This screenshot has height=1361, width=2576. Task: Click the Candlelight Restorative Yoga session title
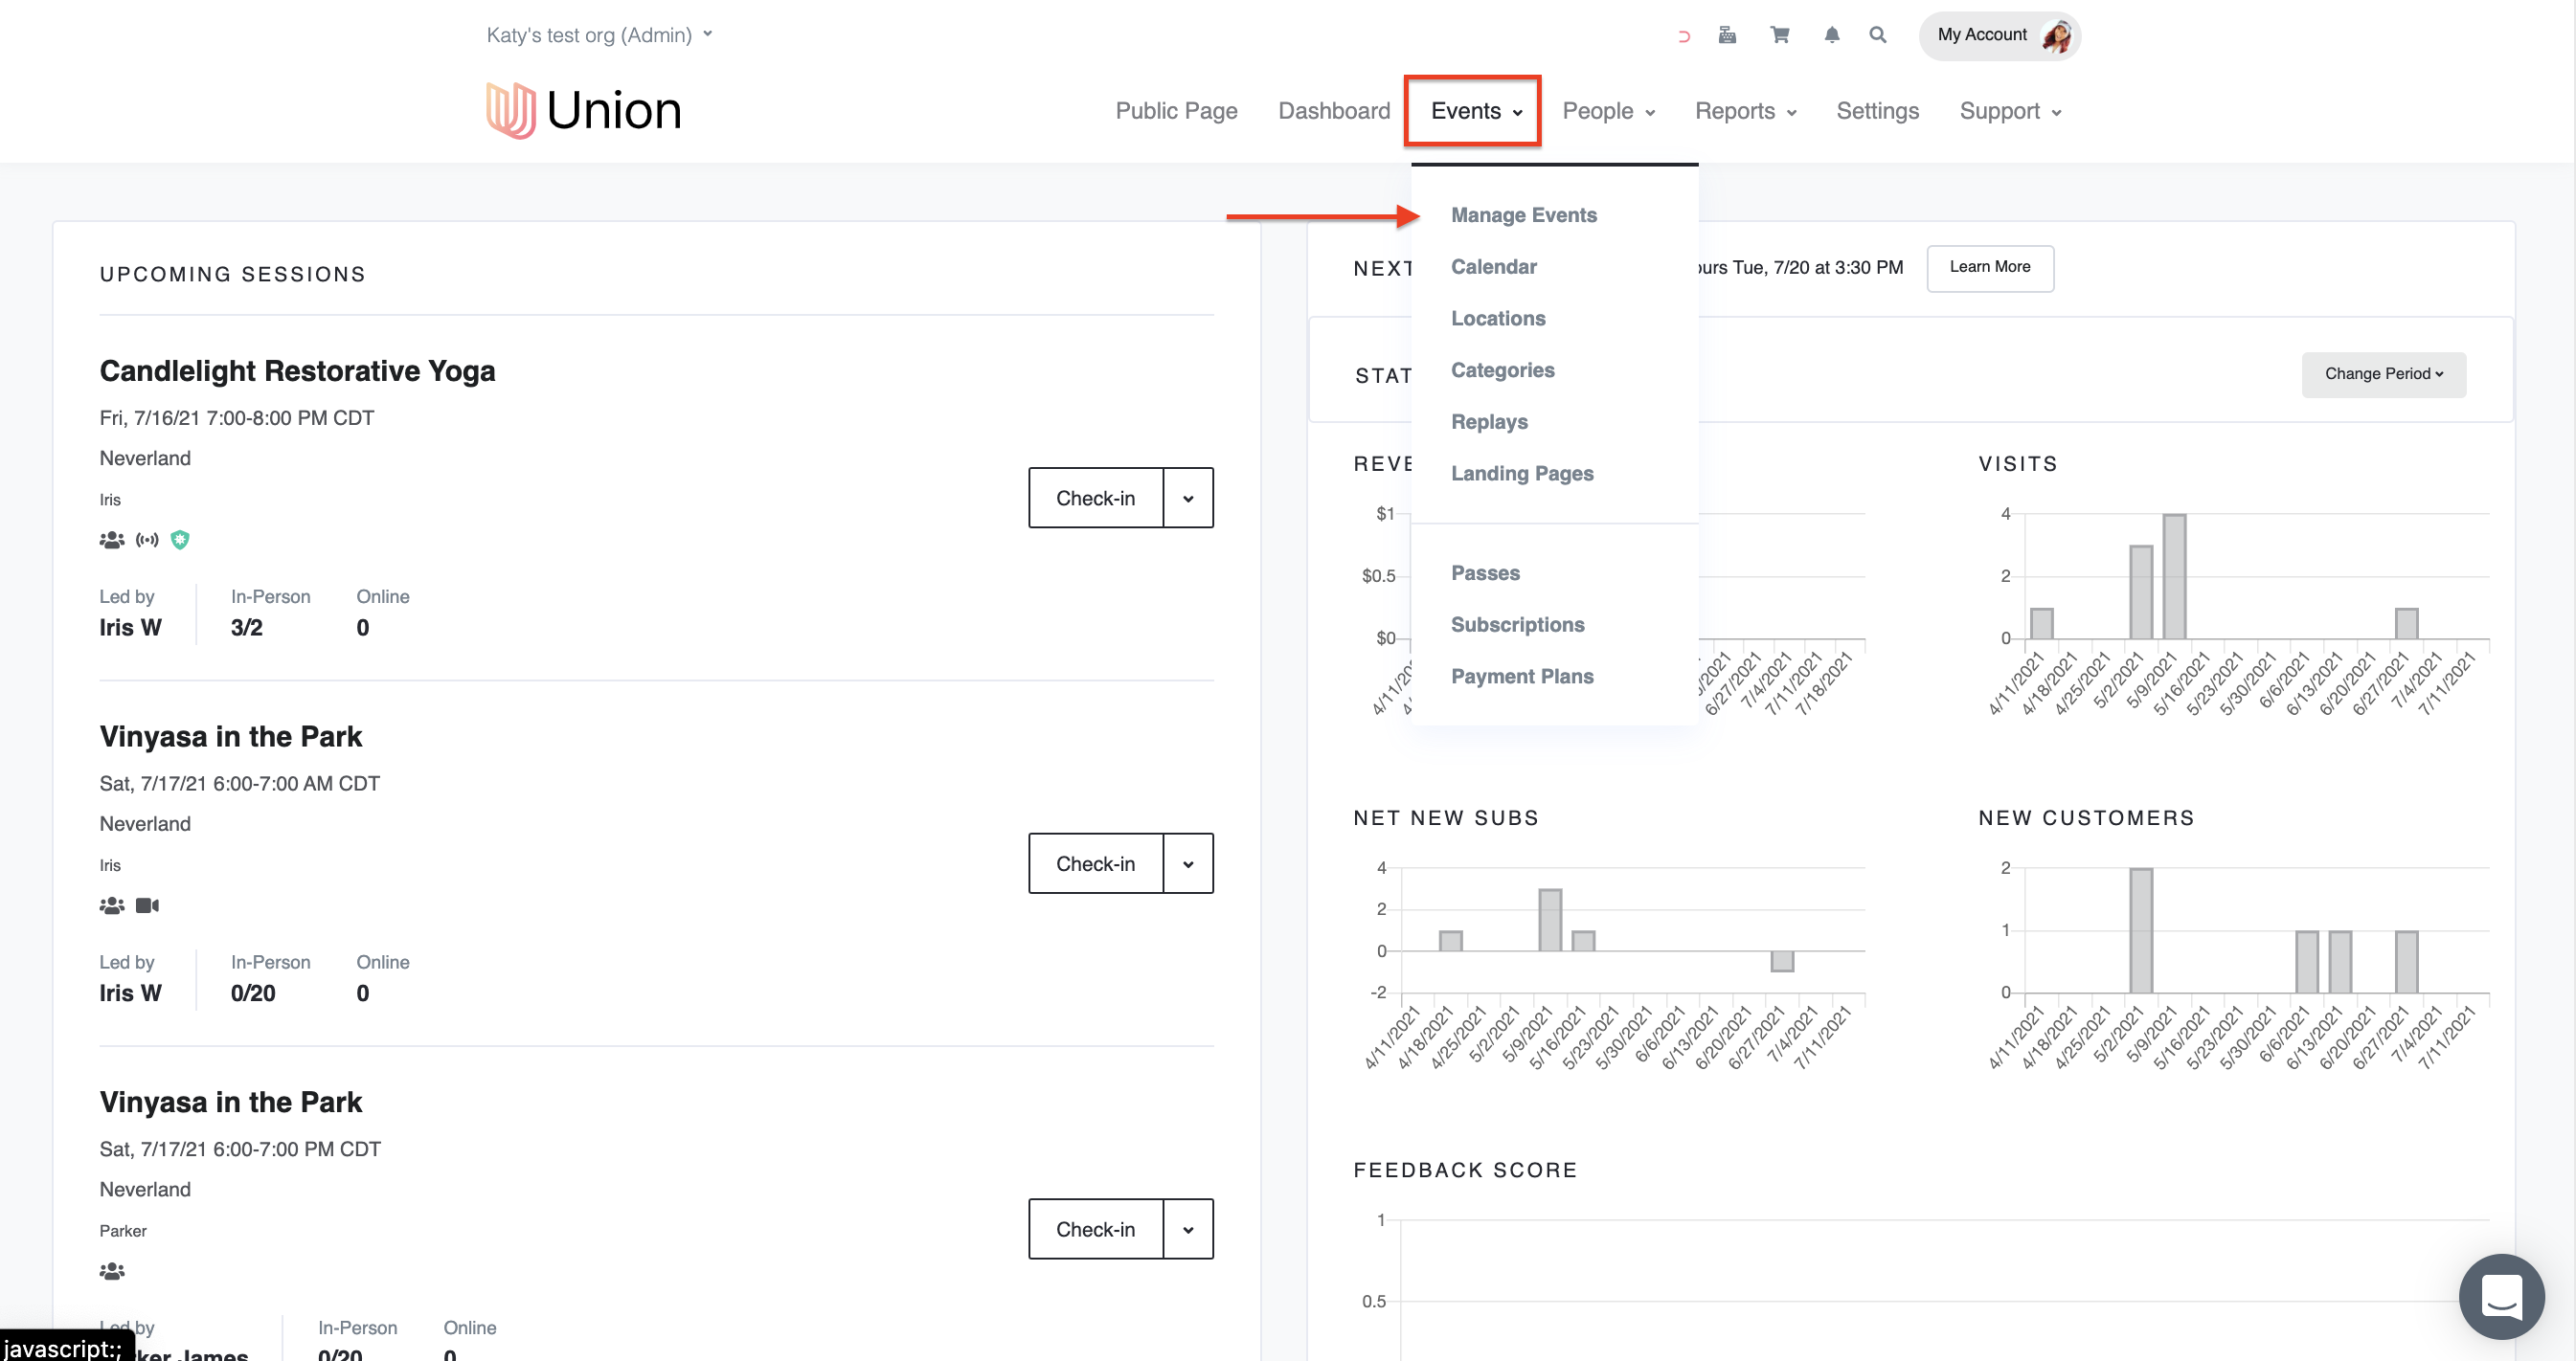coord(297,370)
